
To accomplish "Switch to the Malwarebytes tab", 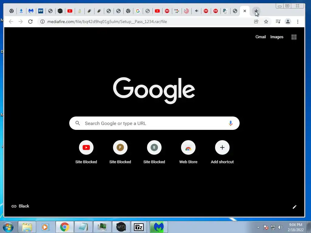I will point(31,11).
